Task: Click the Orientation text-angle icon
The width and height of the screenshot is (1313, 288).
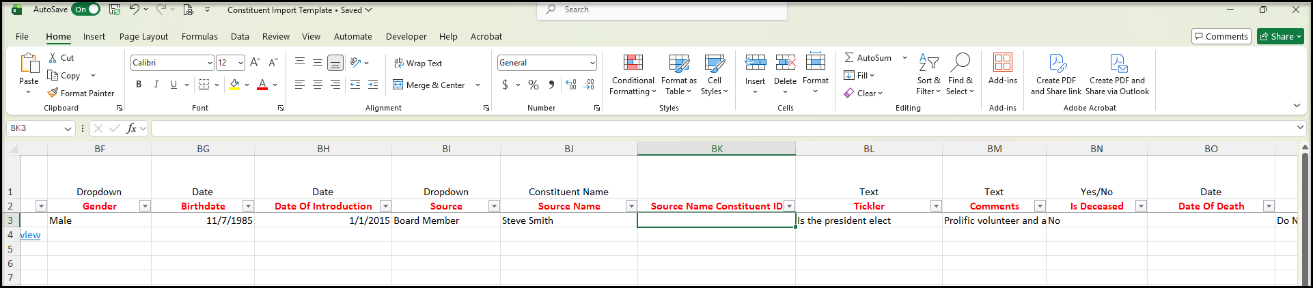Action: tap(355, 63)
